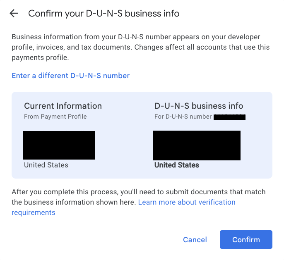Click the 'Confirm your D-U-N-S business info' title
284x260 pixels.
point(104,14)
